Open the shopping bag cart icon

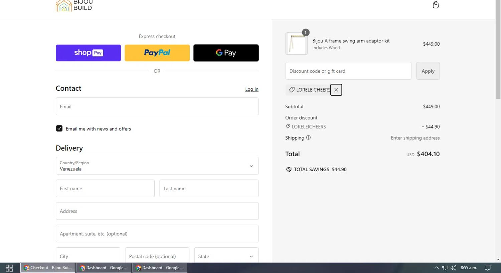[436, 5]
